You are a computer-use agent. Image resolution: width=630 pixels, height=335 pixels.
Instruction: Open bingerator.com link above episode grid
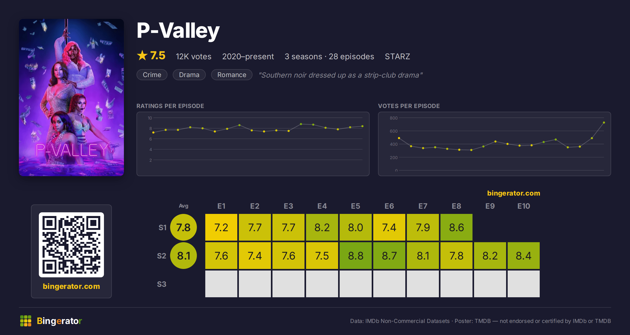pyautogui.click(x=514, y=193)
